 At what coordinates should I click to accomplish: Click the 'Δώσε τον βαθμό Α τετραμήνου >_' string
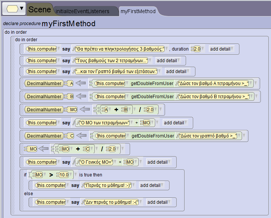pos(213,84)
